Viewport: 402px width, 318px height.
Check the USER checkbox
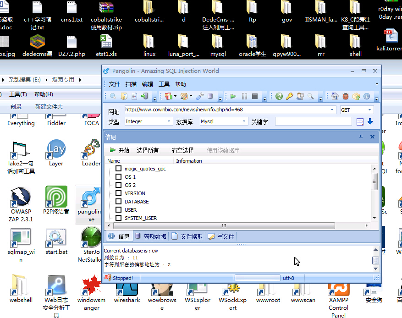pos(118,209)
